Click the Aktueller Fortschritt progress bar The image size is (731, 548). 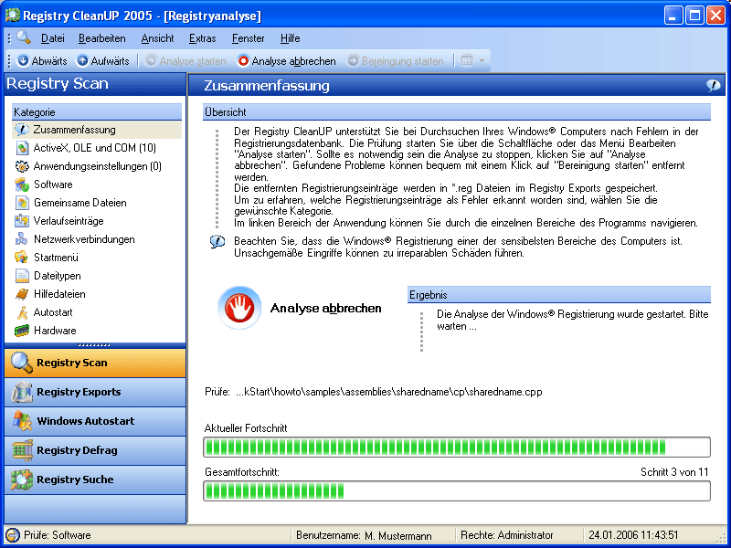457,448
